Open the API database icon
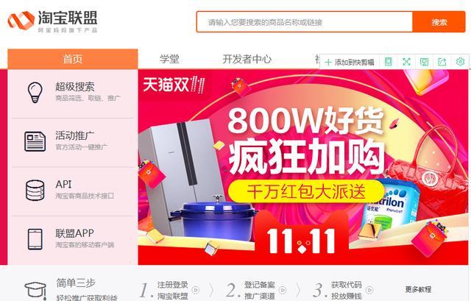The width and height of the screenshot is (471, 301). (x=35, y=190)
